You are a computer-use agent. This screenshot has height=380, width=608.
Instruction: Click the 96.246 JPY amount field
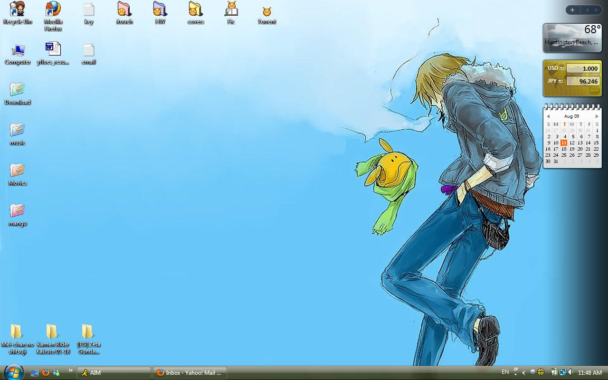tap(583, 81)
